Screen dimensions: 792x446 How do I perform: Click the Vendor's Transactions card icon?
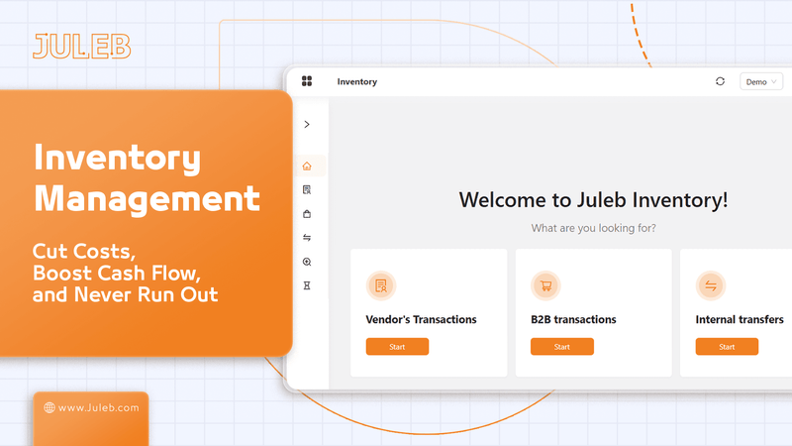(x=380, y=286)
